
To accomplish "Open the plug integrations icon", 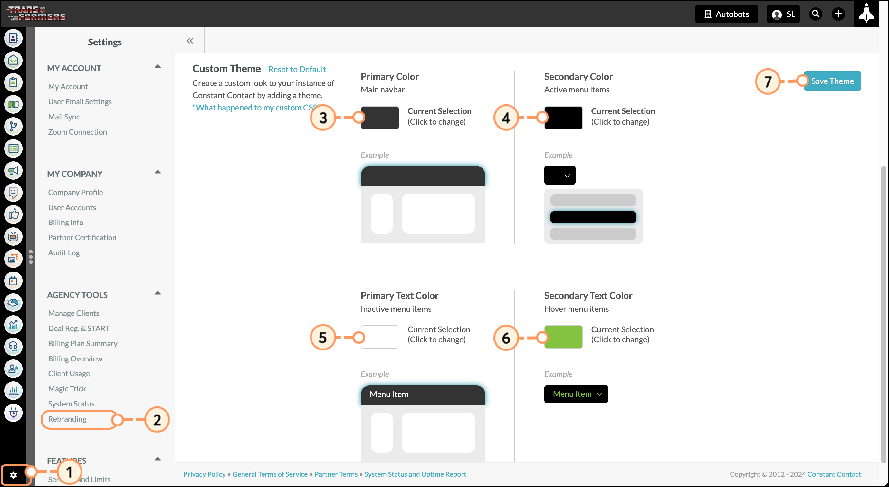I will tap(13, 413).
